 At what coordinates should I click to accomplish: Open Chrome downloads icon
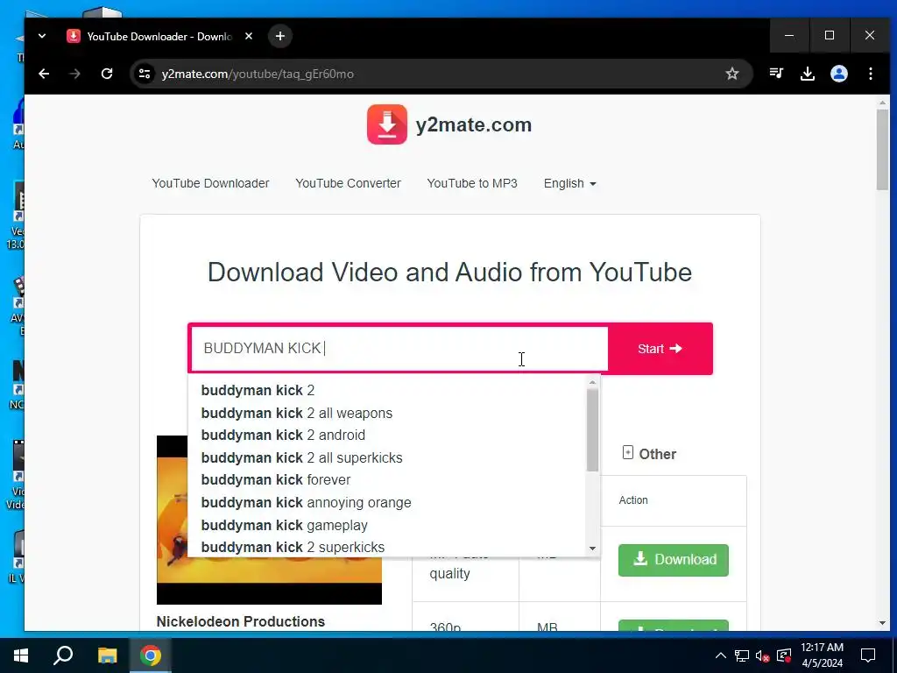[x=808, y=74]
